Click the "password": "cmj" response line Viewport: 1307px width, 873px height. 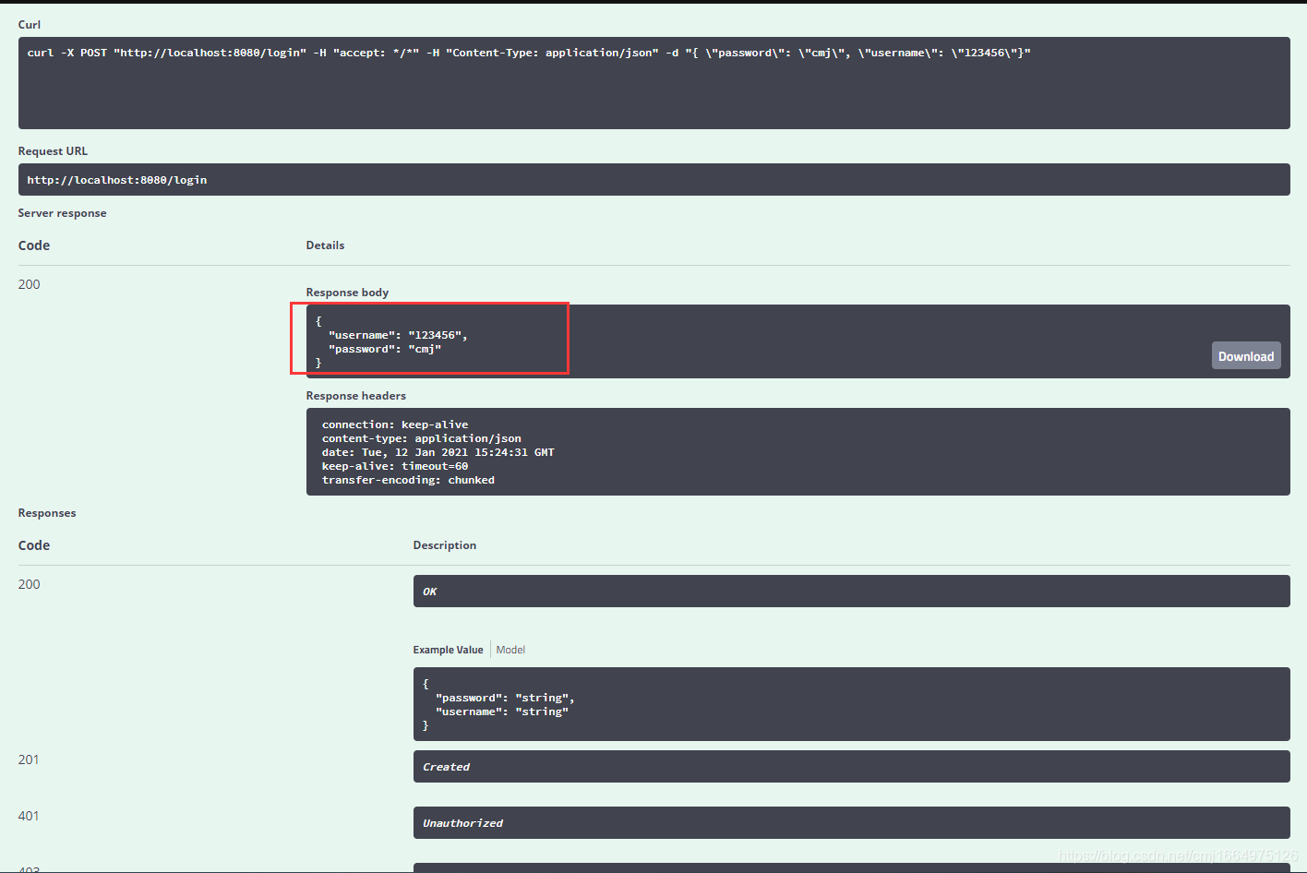click(385, 349)
